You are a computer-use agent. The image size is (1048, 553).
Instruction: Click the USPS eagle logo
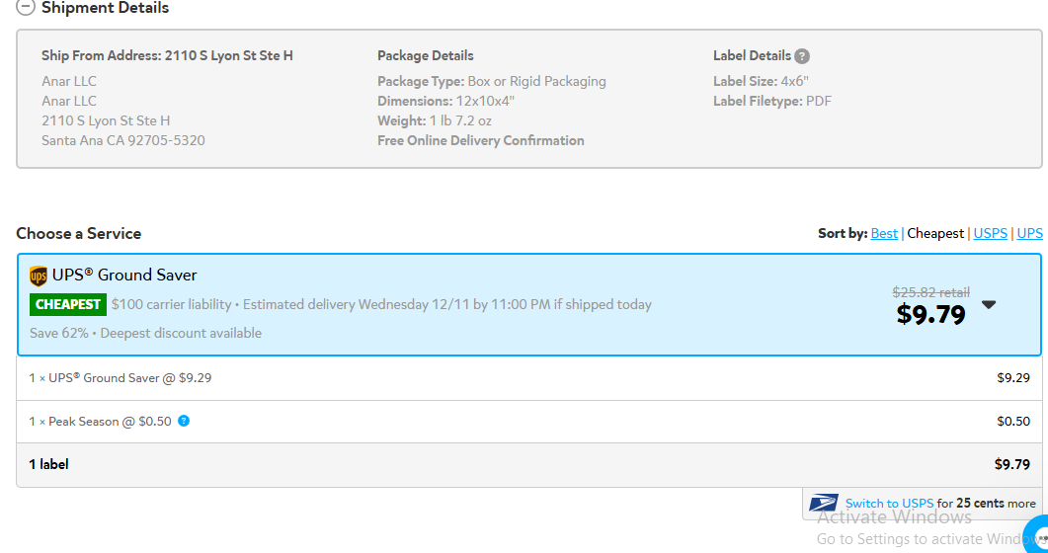click(823, 503)
